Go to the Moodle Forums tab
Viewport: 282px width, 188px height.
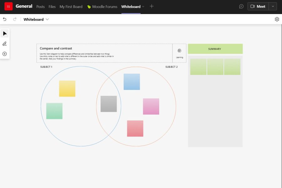(x=105, y=7)
